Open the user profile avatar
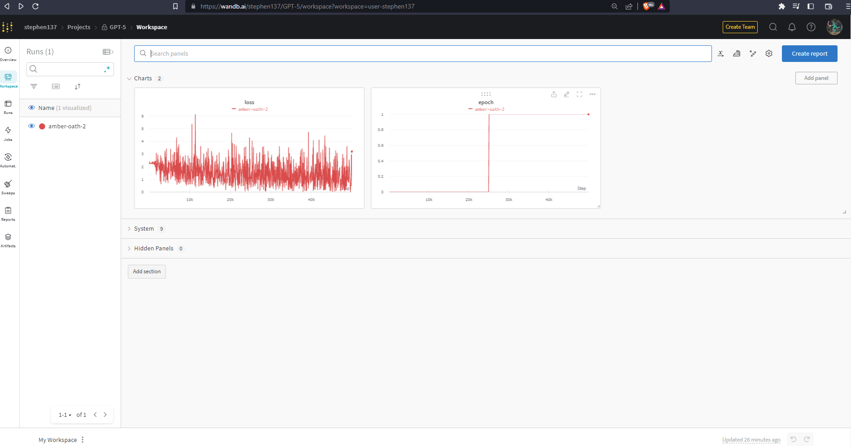851x446 pixels. 834,27
